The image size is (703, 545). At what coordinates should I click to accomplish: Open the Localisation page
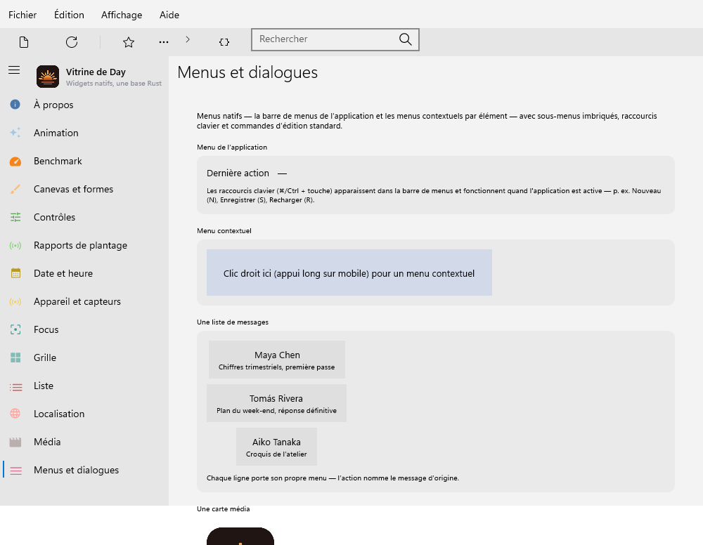(84, 414)
